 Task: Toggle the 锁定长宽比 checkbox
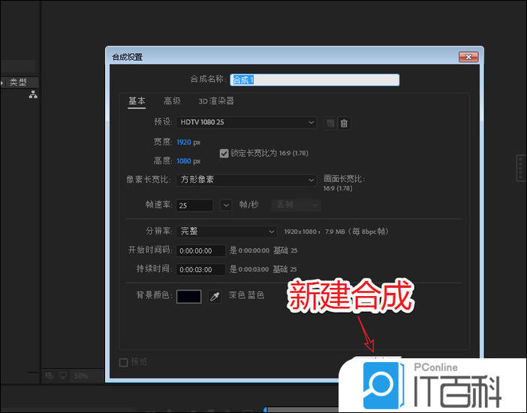tap(224, 154)
